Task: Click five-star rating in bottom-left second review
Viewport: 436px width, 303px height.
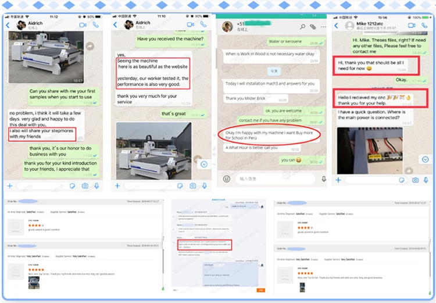Action: [36, 270]
